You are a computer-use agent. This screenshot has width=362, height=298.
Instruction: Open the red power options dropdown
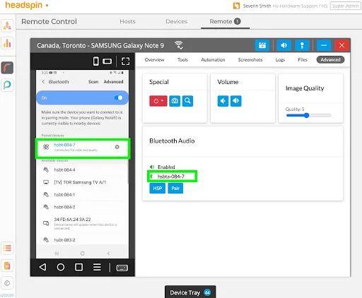click(158, 101)
